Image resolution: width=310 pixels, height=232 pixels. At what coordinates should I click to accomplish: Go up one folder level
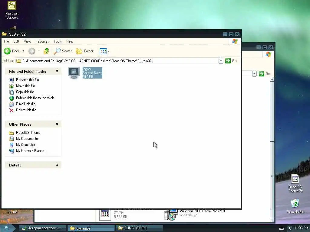tap(46, 51)
